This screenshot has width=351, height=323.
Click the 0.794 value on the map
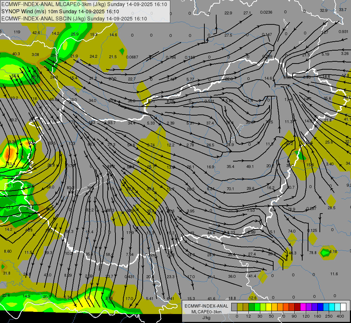pos(171,58)
